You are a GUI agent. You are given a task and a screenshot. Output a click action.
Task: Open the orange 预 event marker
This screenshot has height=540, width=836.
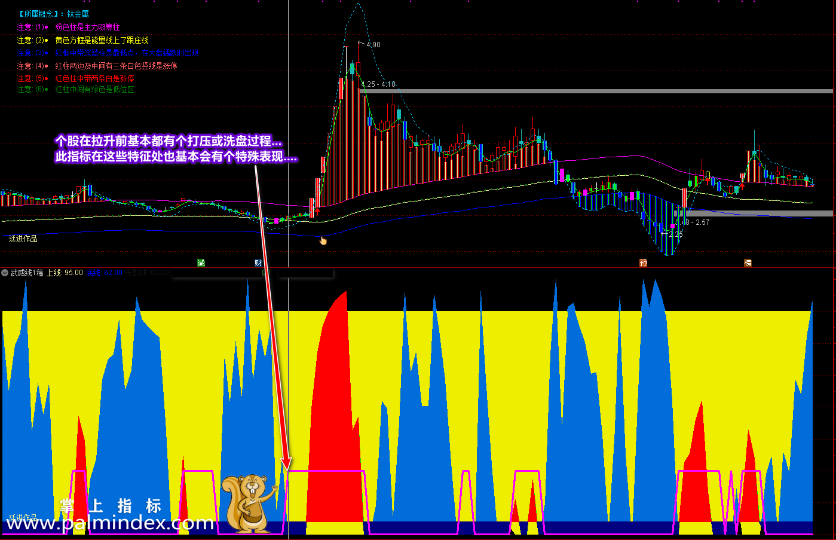(x=644, y=263)
